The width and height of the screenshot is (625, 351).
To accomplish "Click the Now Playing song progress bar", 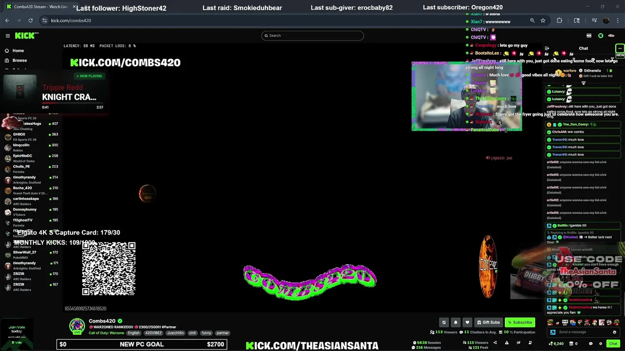I will coord(72,103).
